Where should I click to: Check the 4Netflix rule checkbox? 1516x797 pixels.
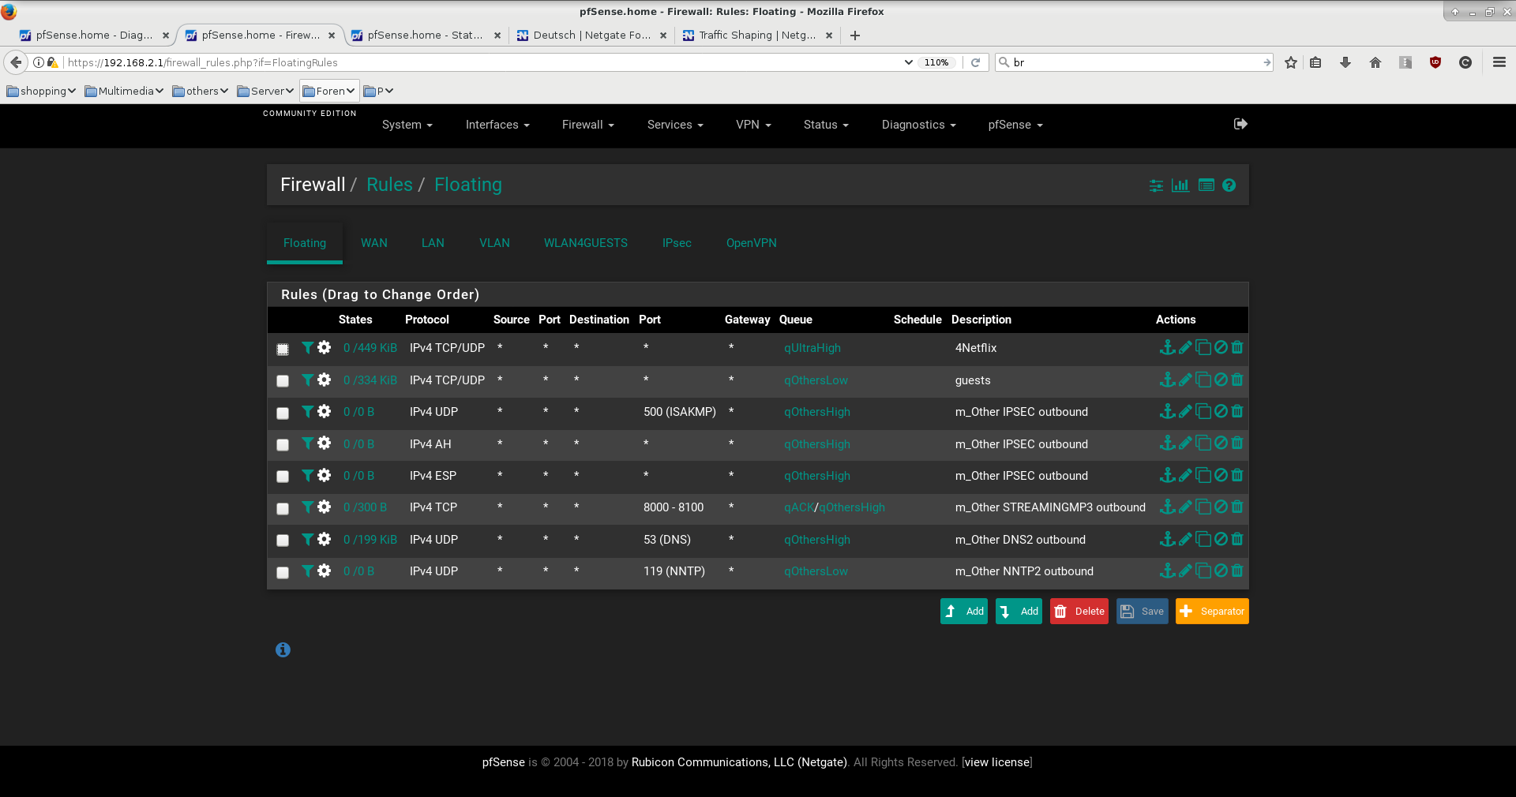283,350
